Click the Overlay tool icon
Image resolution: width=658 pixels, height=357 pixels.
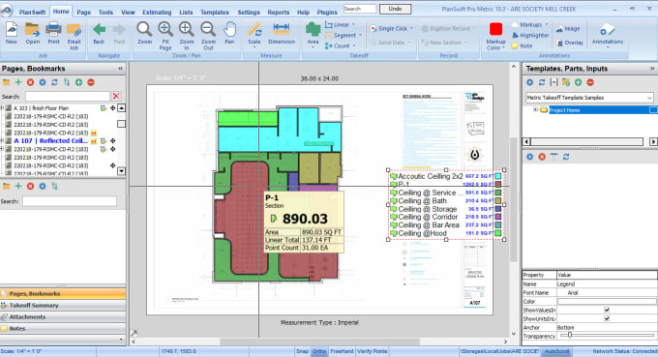coord(569,43)
